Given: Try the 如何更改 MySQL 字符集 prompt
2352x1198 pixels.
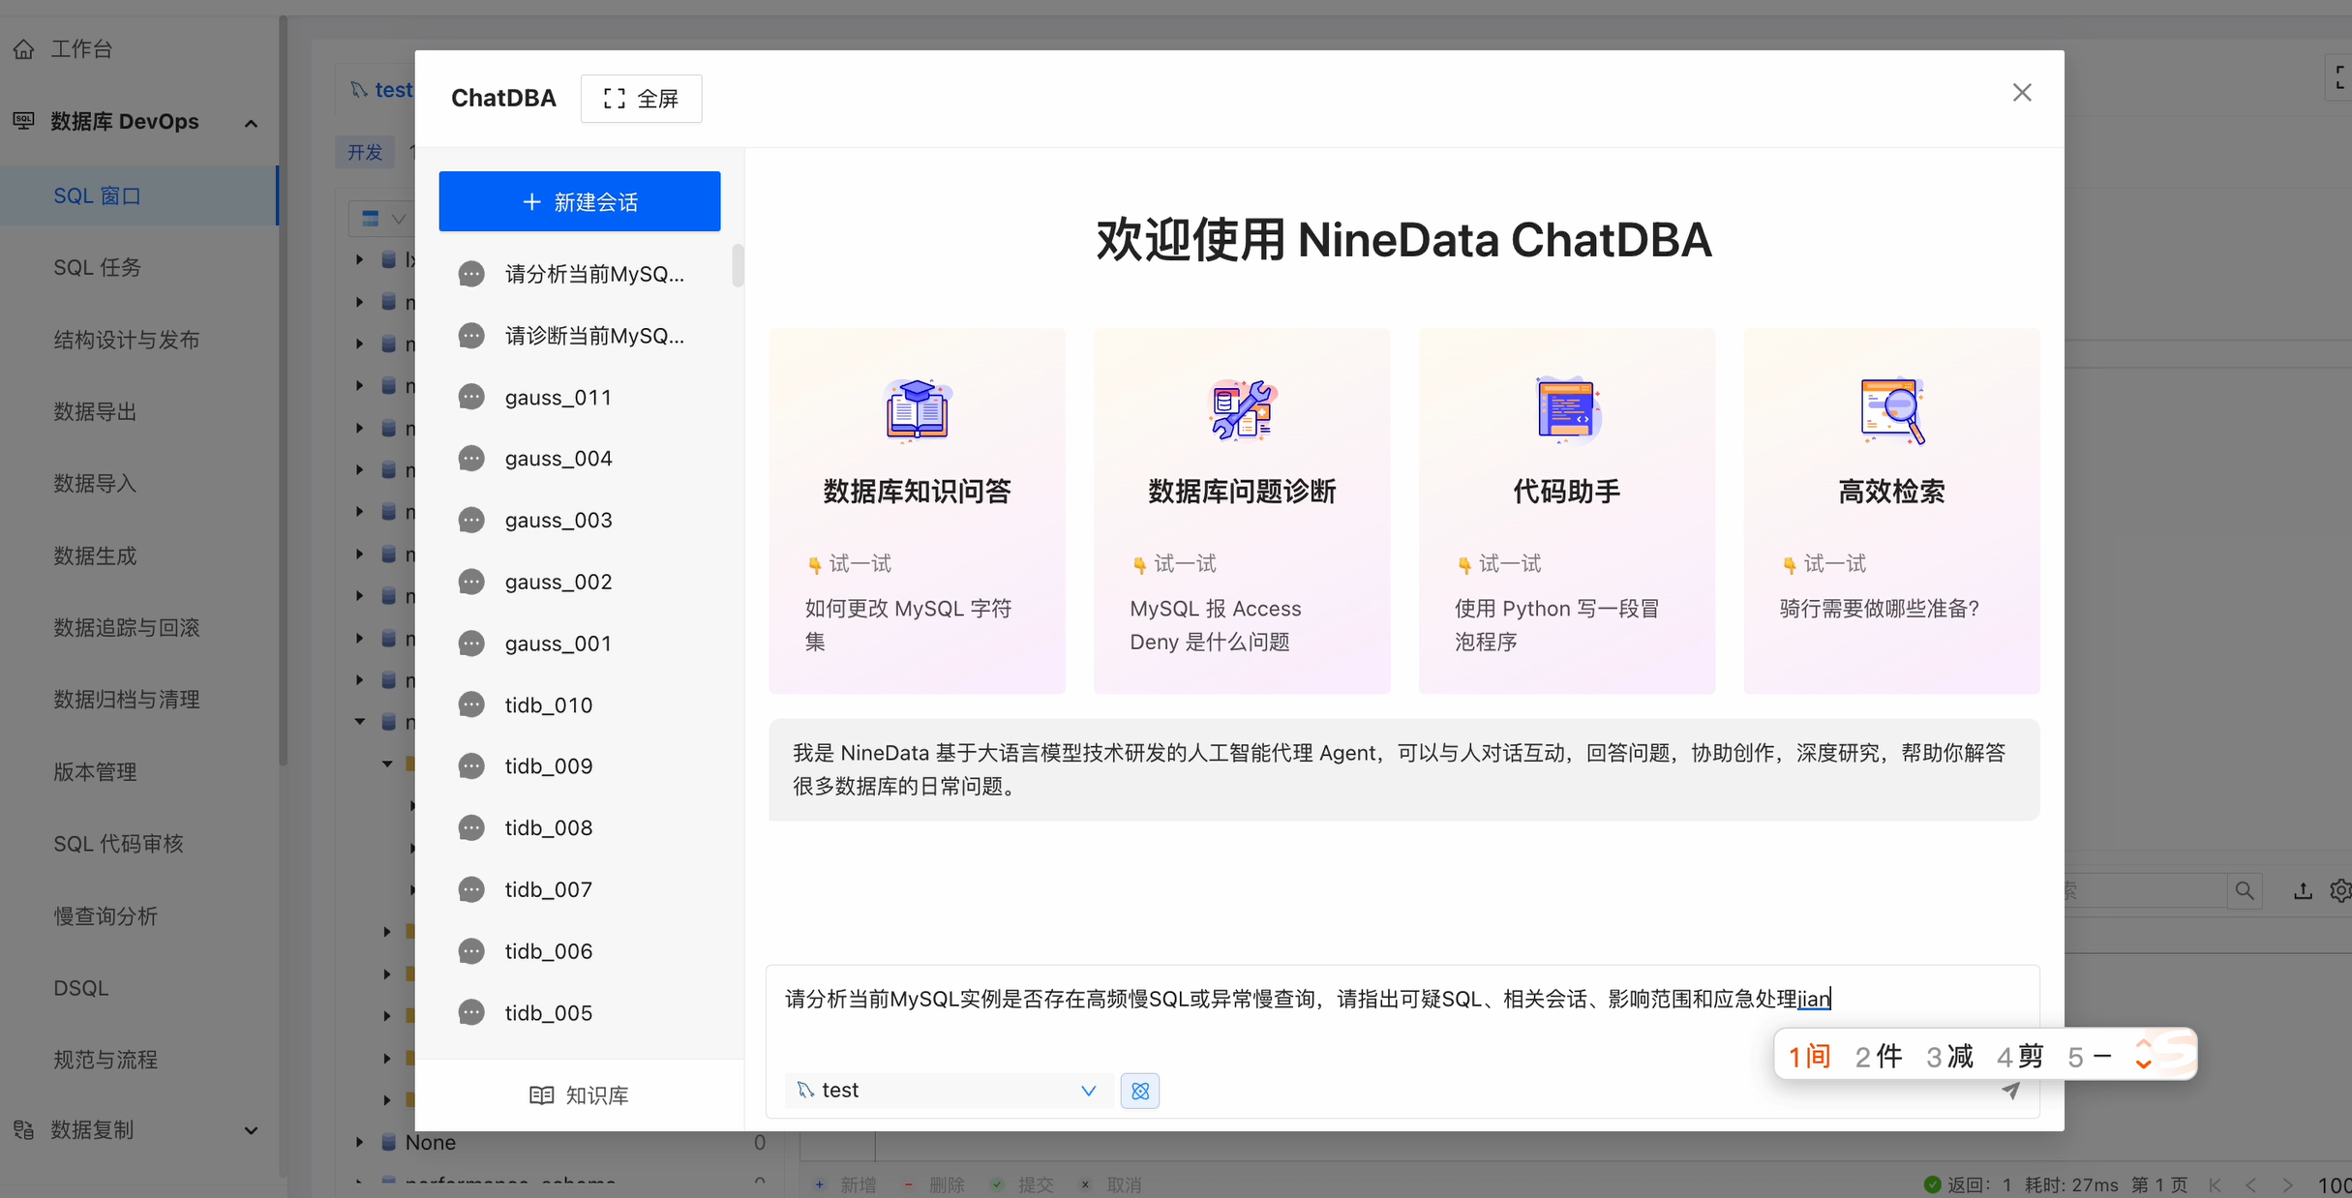Looking at the screenshot, I should (908, 625).
